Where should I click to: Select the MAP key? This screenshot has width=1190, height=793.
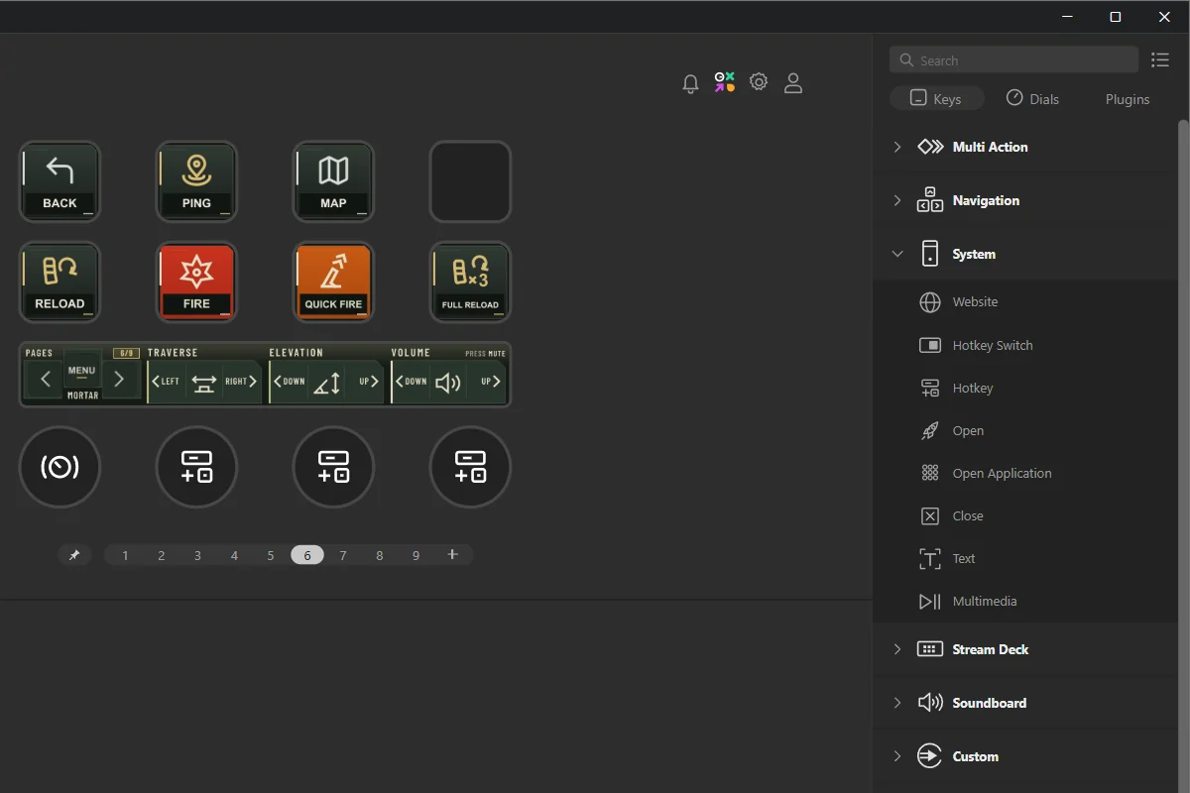333,181
